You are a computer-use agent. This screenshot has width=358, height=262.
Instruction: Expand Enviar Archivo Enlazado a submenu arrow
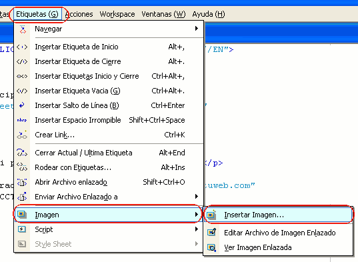(197, 196)
